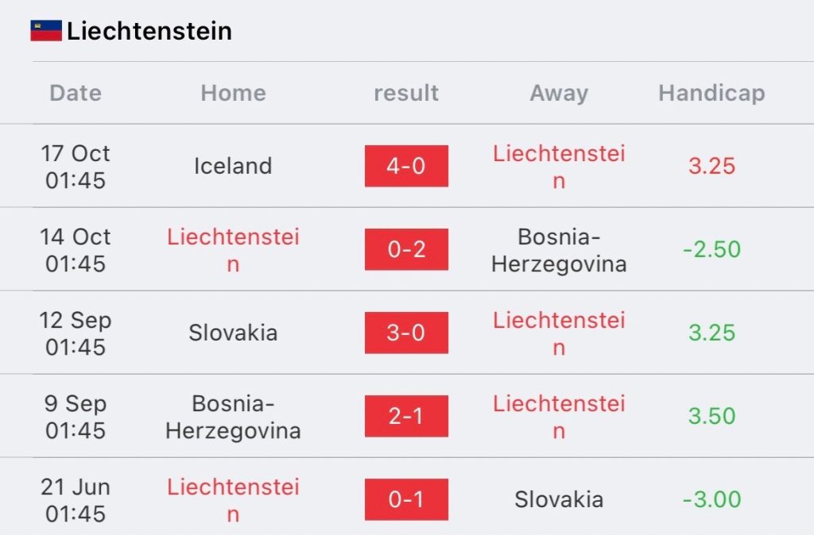Click the Liechtenstein flag icon
This screenshot has width=814, height=535.
click(46, 31)
